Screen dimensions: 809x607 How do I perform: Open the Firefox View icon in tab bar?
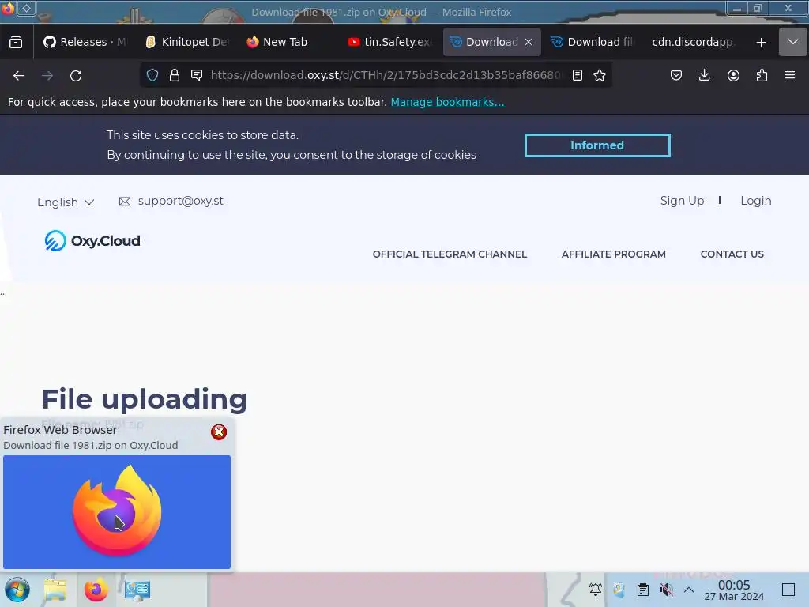pos(16,42)
